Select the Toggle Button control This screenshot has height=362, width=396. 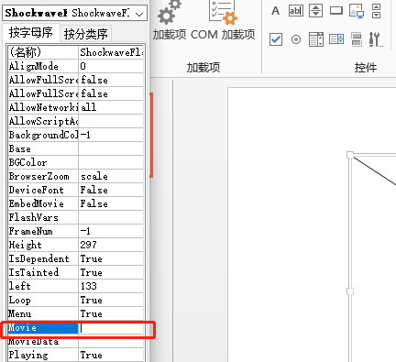click(x=357, y=39)
